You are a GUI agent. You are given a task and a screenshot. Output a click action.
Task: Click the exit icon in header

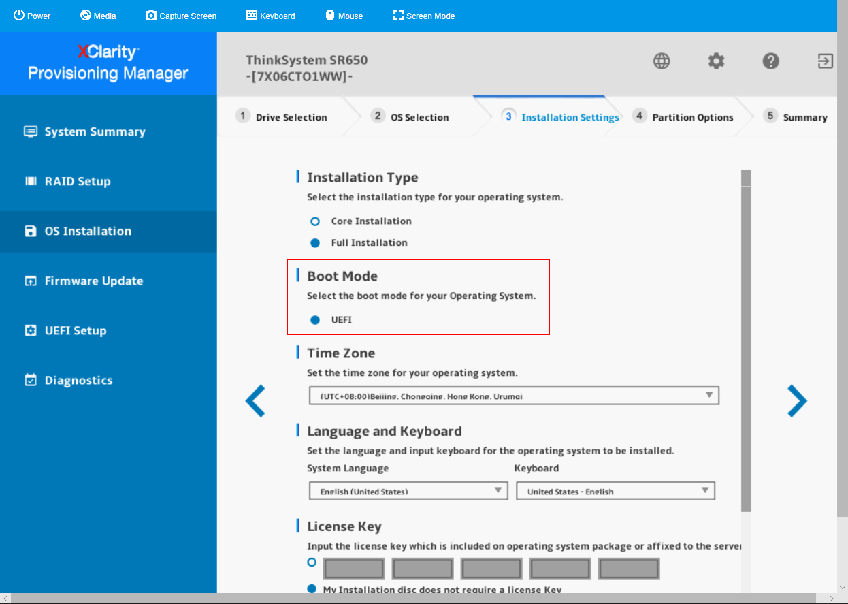point(825,61)
